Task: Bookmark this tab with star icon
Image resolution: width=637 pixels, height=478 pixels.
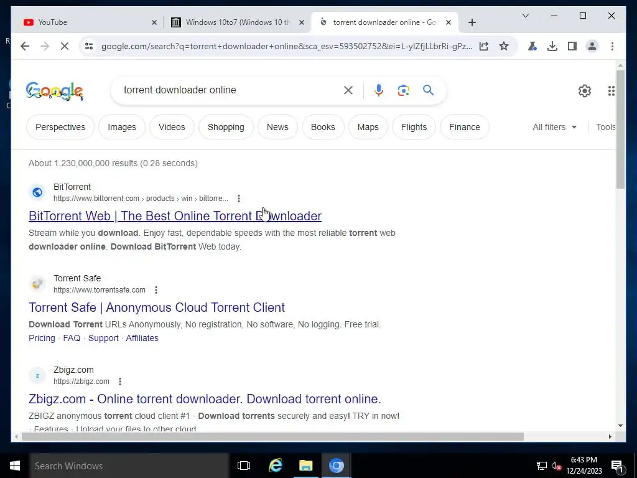Action: pos(504,46)
